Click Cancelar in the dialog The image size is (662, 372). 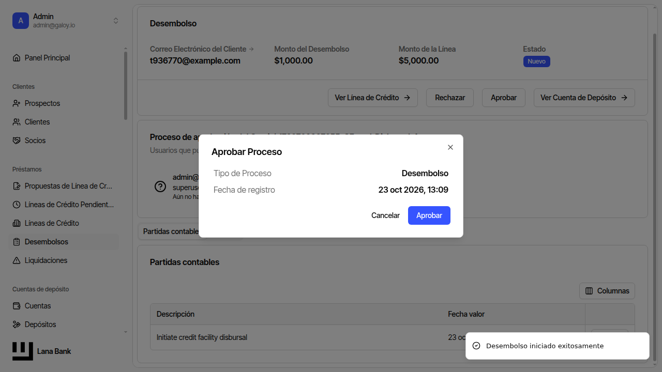385,215
